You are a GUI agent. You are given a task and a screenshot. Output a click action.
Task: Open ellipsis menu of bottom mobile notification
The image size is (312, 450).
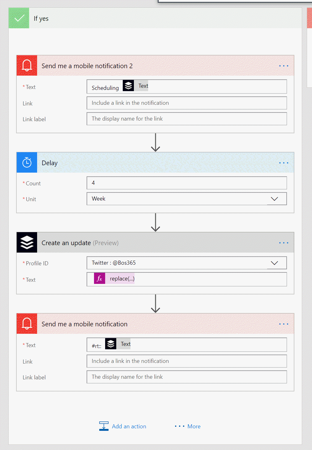click(284, 324)
